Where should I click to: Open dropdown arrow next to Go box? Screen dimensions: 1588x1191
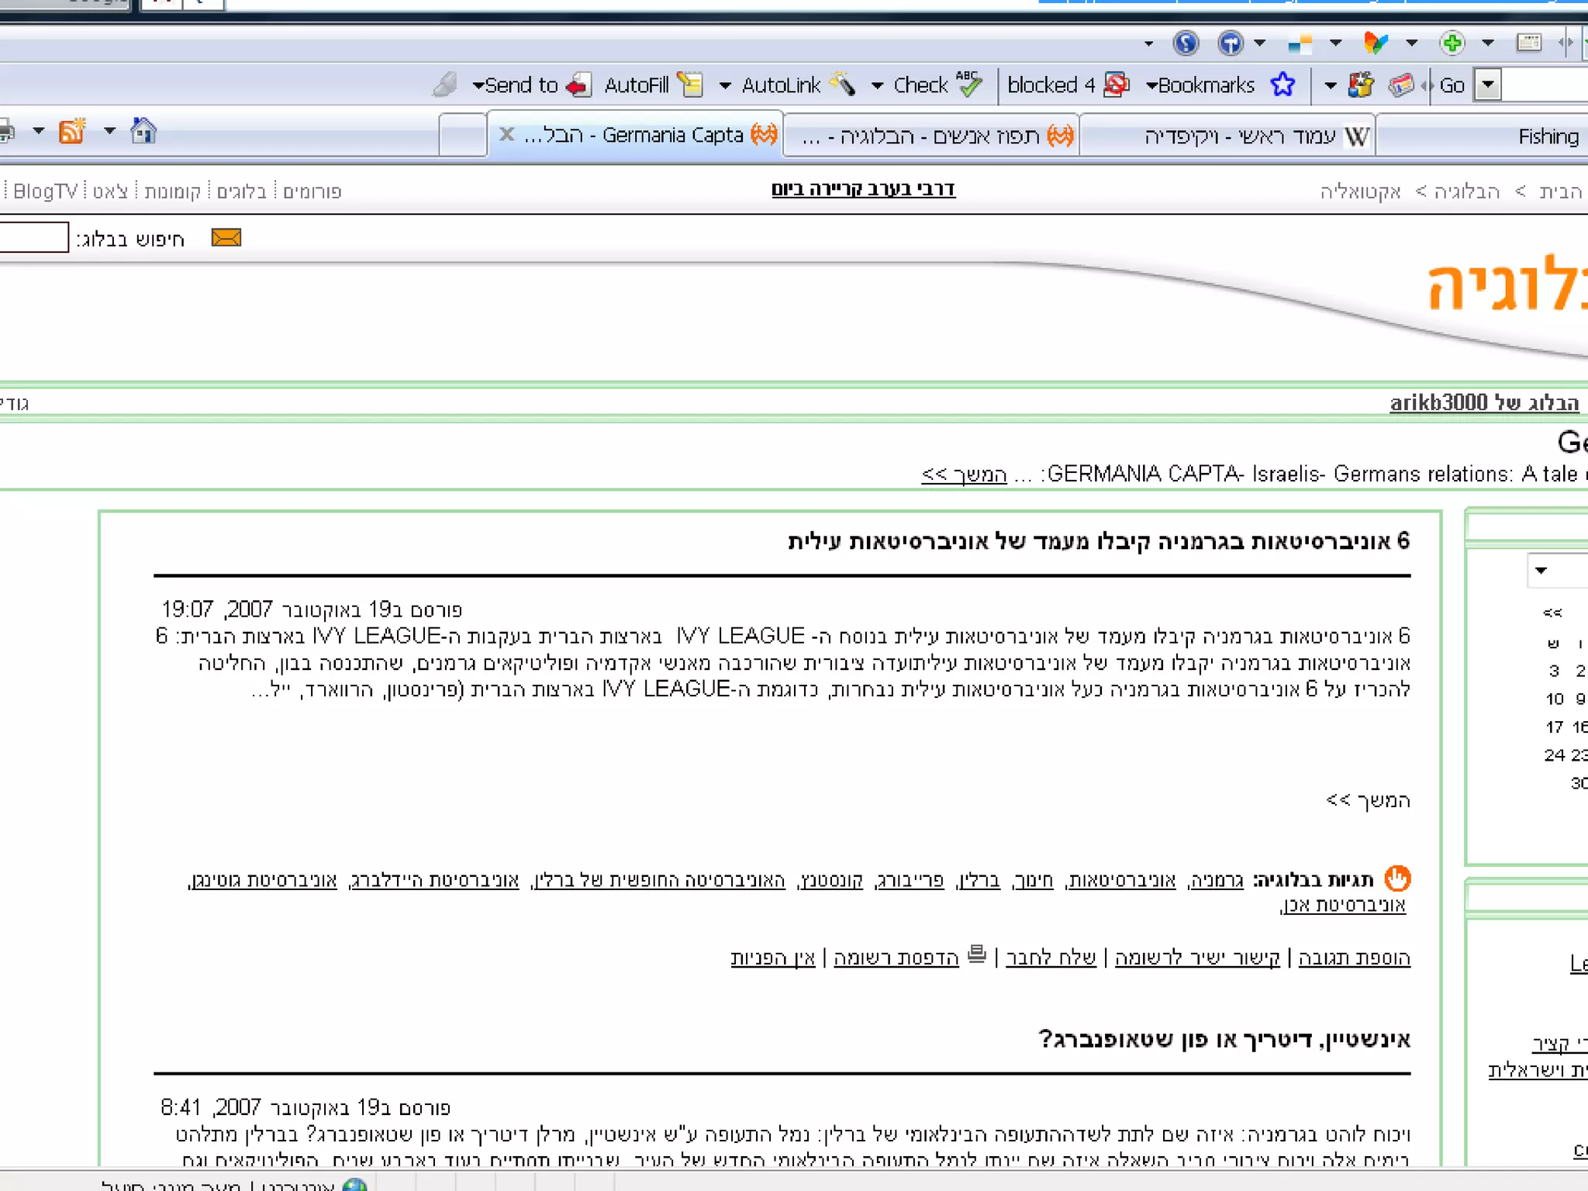[1487, 85]
